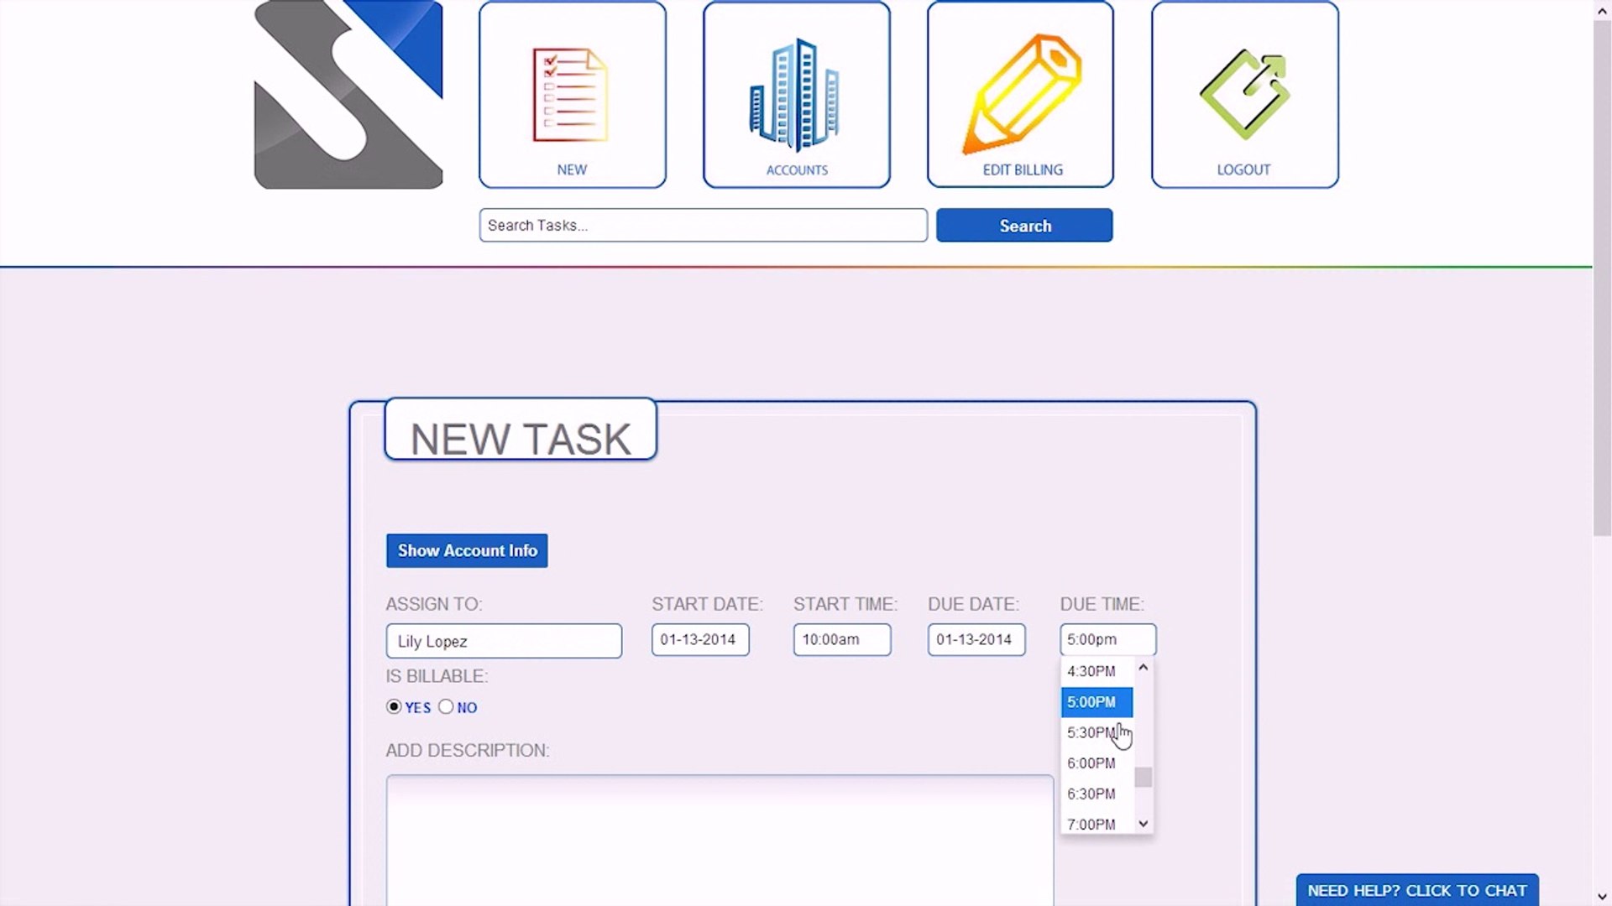The height and width of the screenshot is (906, 1612).
Task: Click the ACCOUNTS menu label
Action: coord(796,169)
